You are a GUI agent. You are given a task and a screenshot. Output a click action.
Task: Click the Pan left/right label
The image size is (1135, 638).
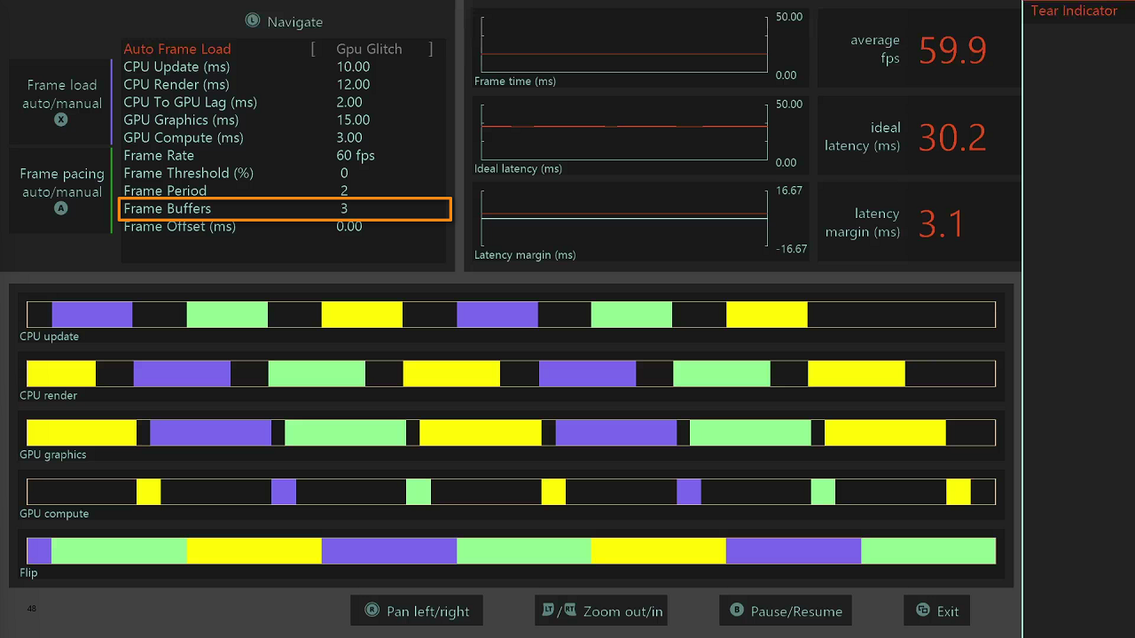coord(428,611)
